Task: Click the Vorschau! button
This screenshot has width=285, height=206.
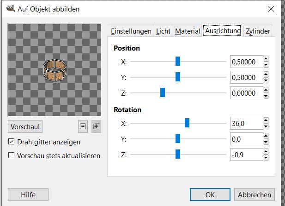Action: click(x=25, y=126)
